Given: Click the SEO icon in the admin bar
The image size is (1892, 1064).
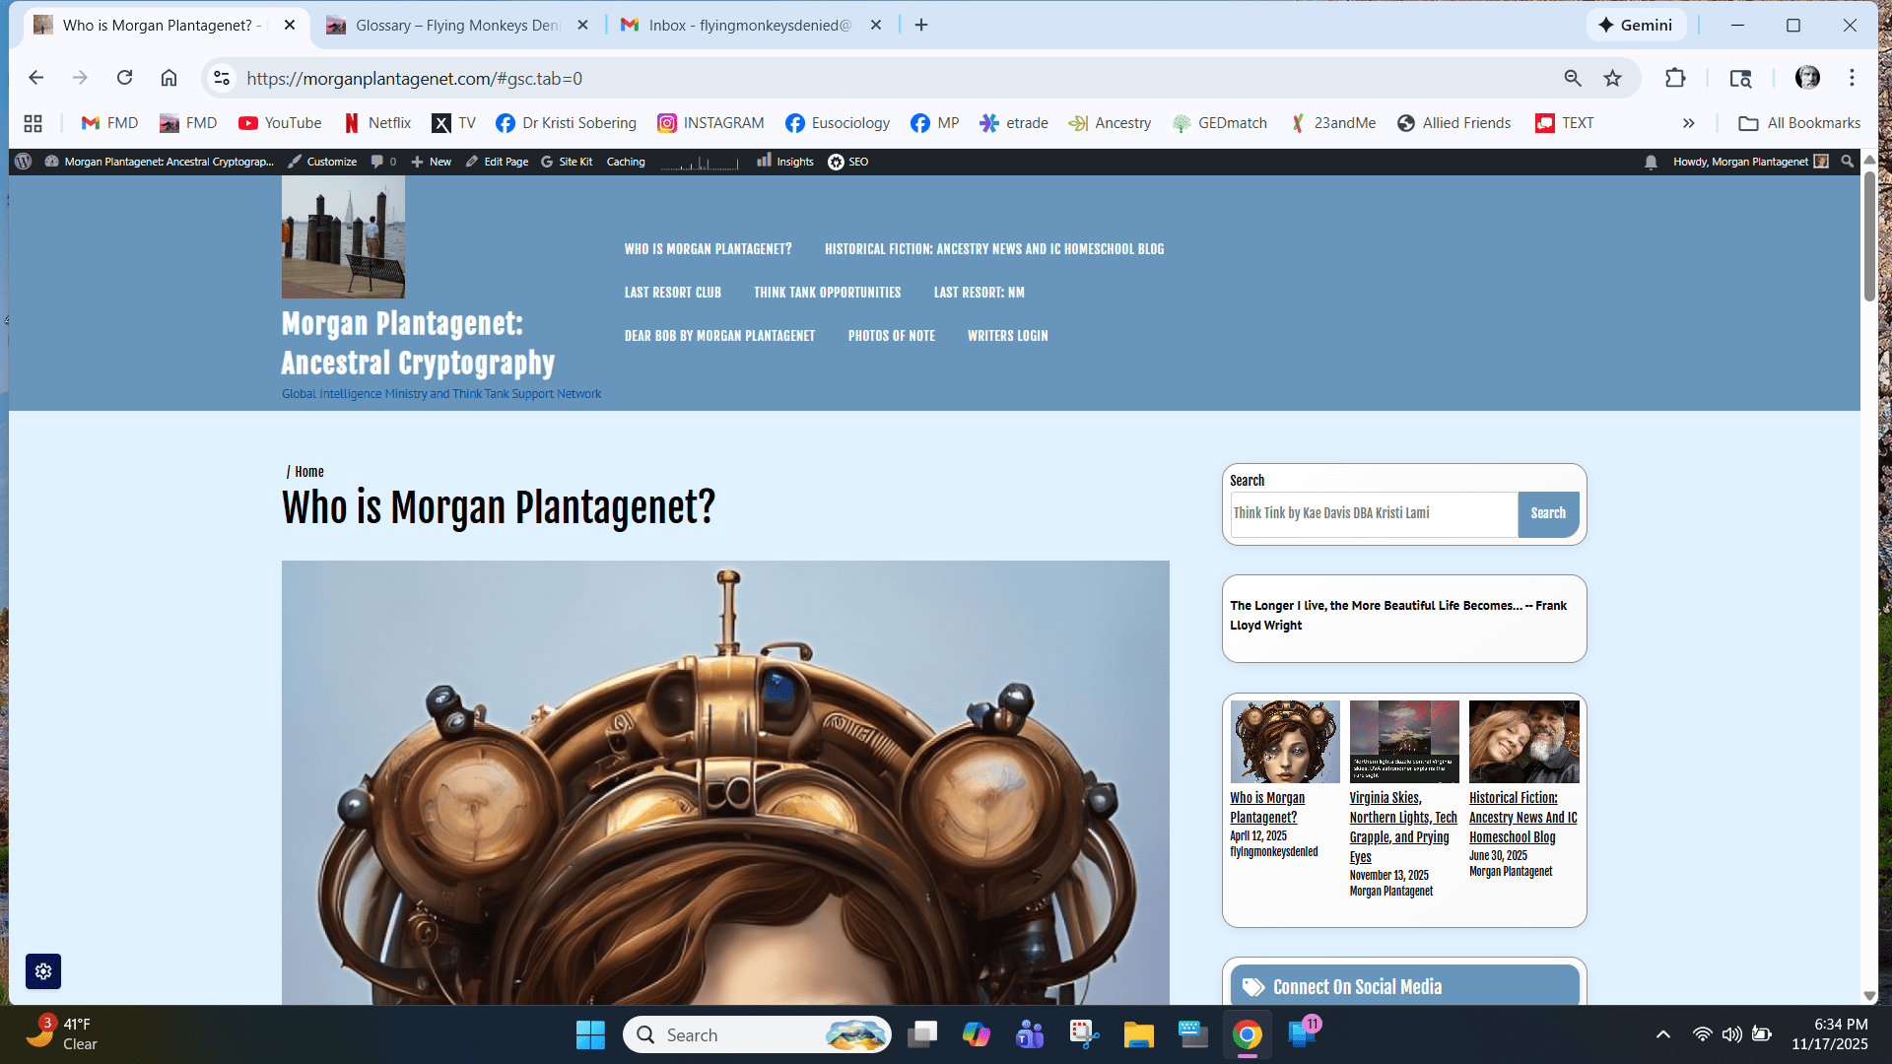Looking at the screenshot, I should (x=846, y=162).
